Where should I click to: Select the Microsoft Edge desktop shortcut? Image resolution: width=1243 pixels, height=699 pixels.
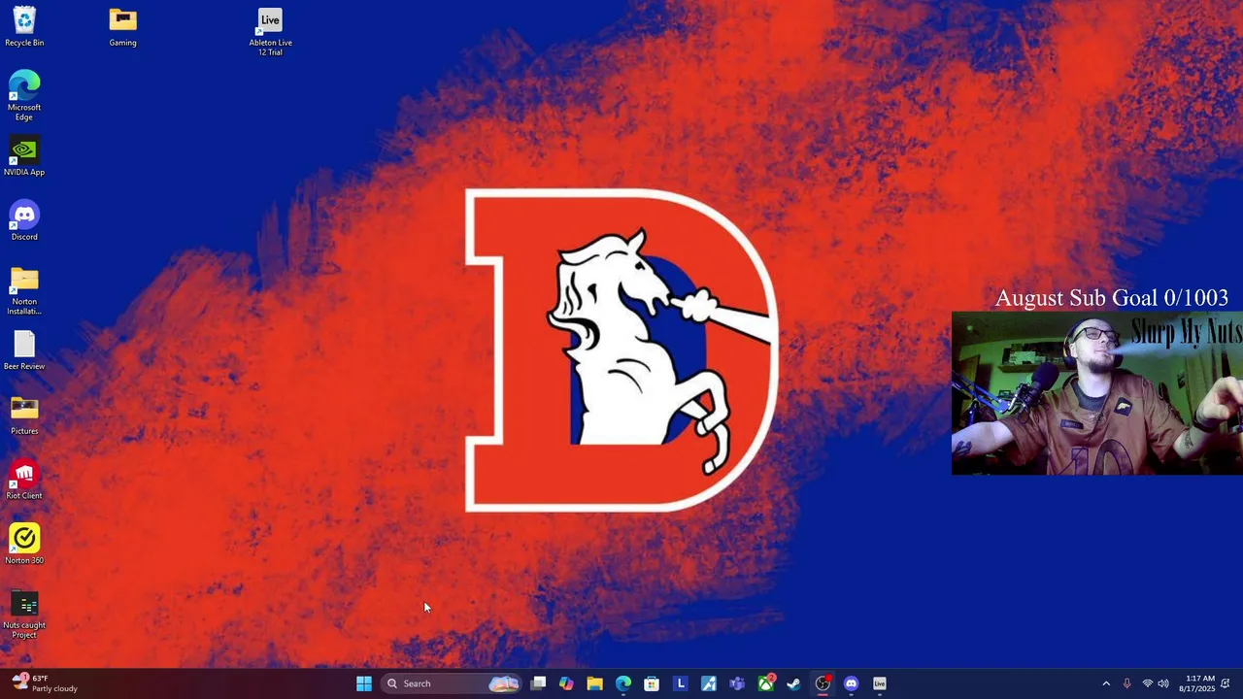(x=24, y=95)
